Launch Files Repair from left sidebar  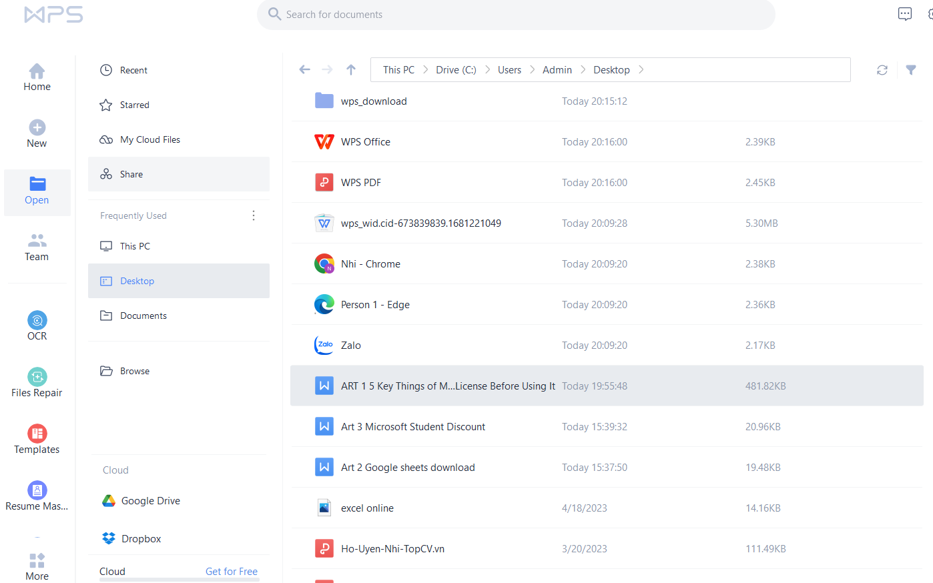tap(37, 383)
